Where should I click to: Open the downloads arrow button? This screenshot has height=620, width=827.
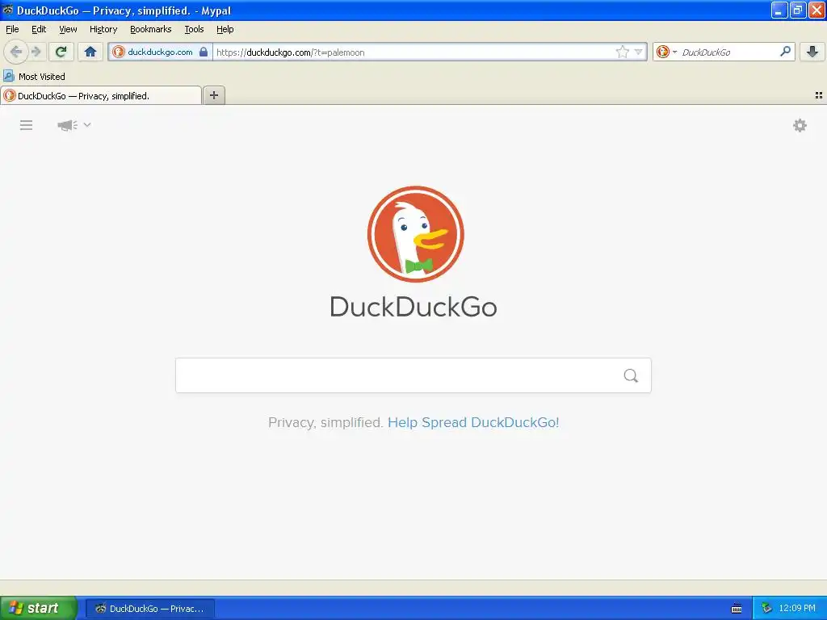click(812, 52)
